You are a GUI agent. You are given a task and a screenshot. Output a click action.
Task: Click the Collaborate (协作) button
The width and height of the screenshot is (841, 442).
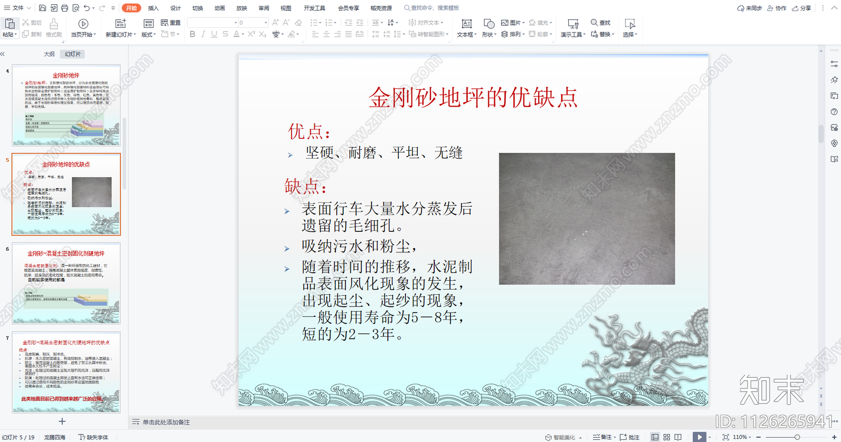[x=777, y=8]
